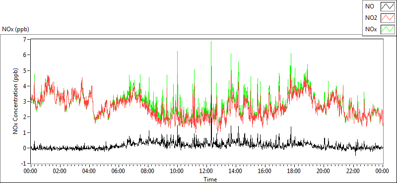Click the 06:00 time axis label
Viewport: 397px width, 183px height.
119,171
